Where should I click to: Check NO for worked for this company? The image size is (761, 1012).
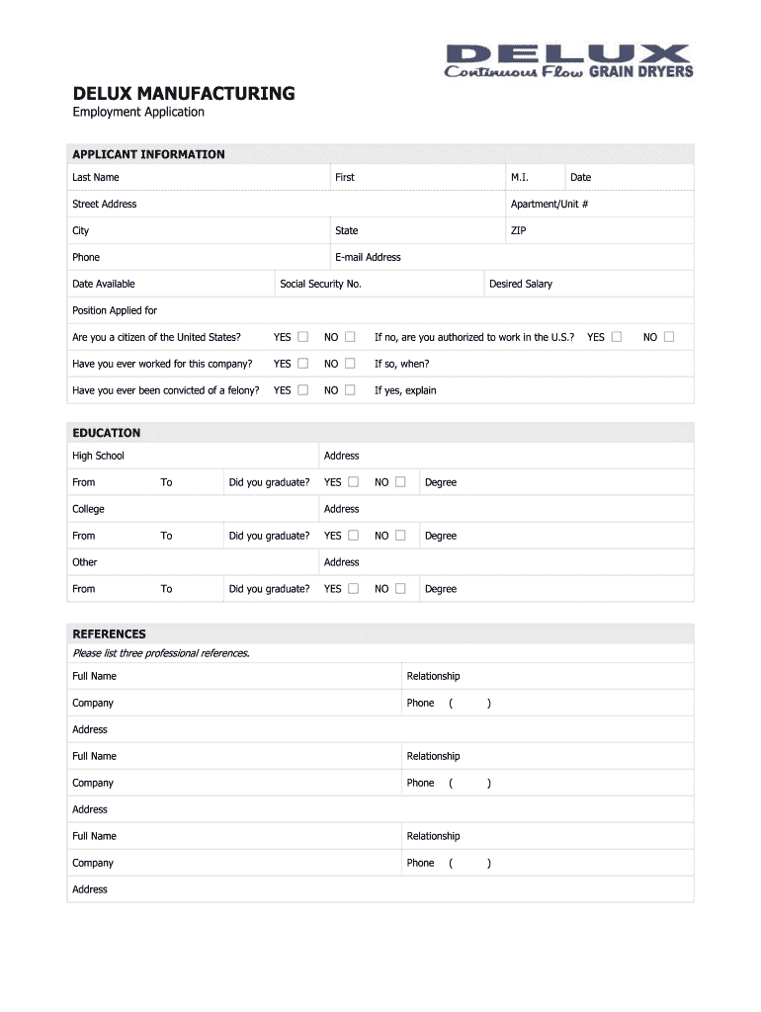[350, 364]
